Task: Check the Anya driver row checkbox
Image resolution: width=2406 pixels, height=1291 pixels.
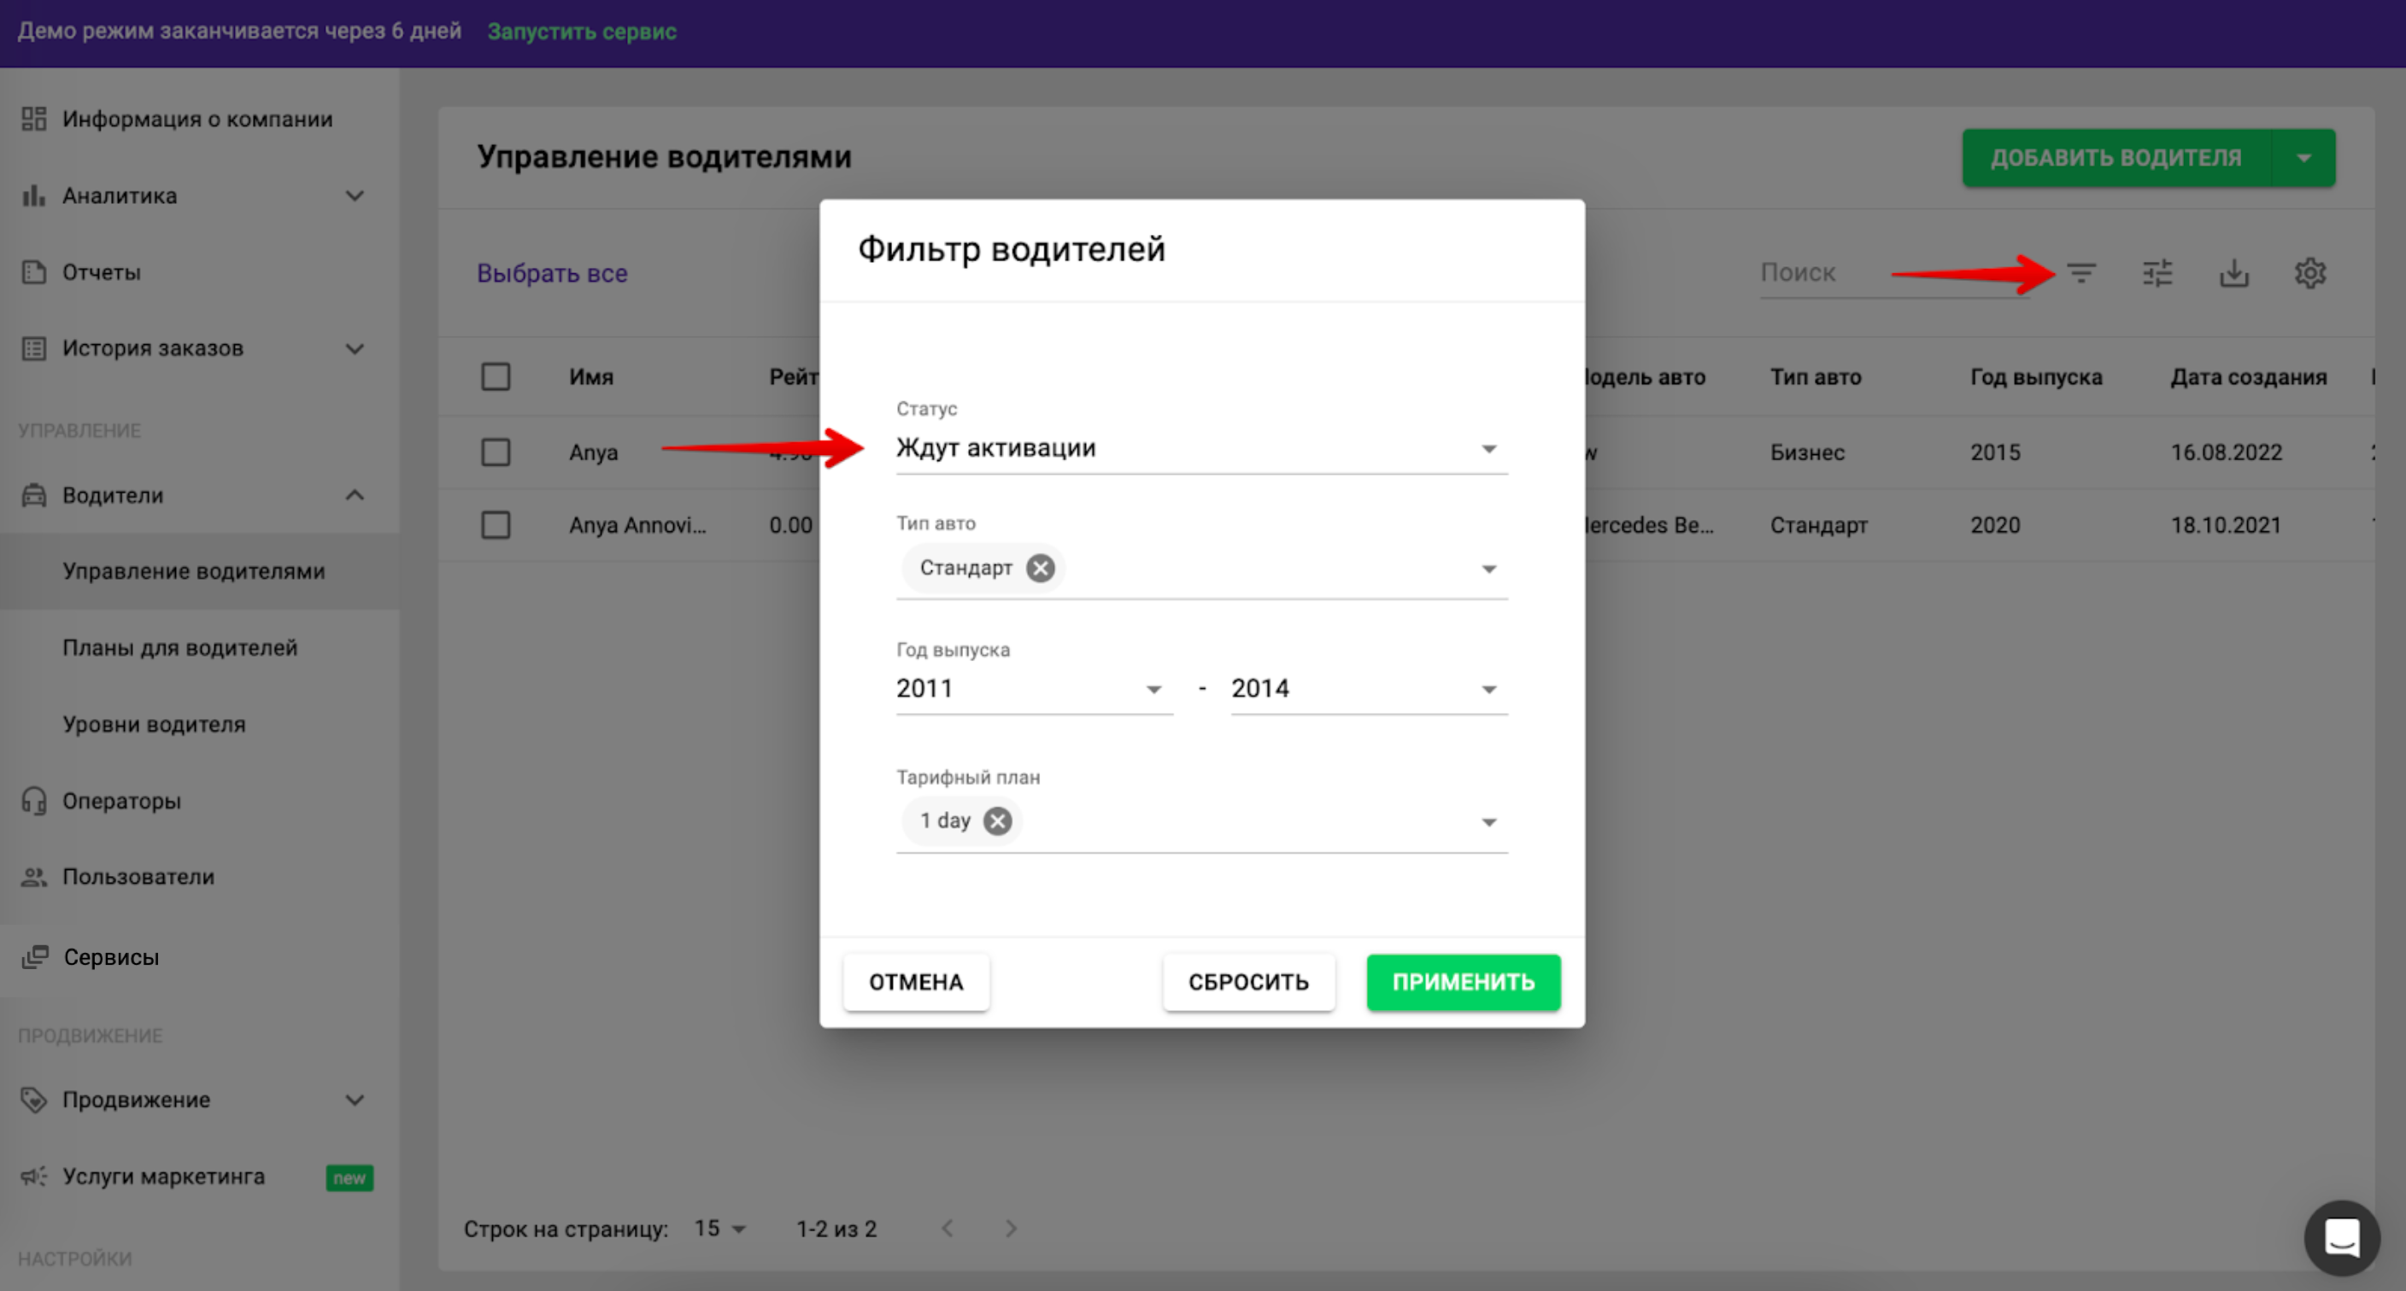Action: [x=495, y=453]
